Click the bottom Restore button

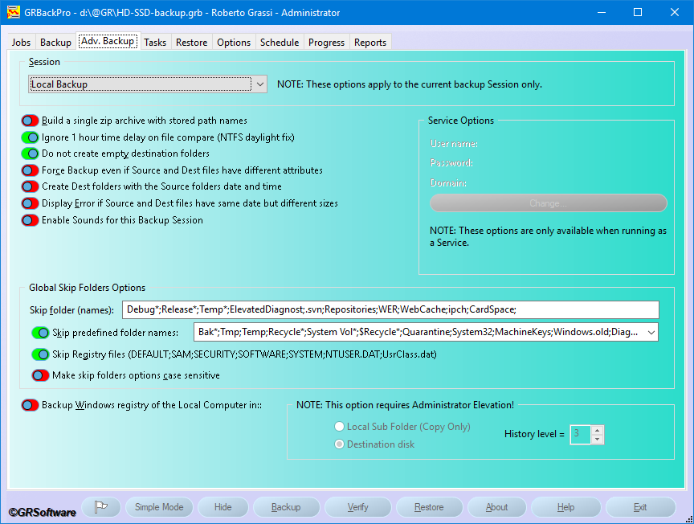(429, 507)
